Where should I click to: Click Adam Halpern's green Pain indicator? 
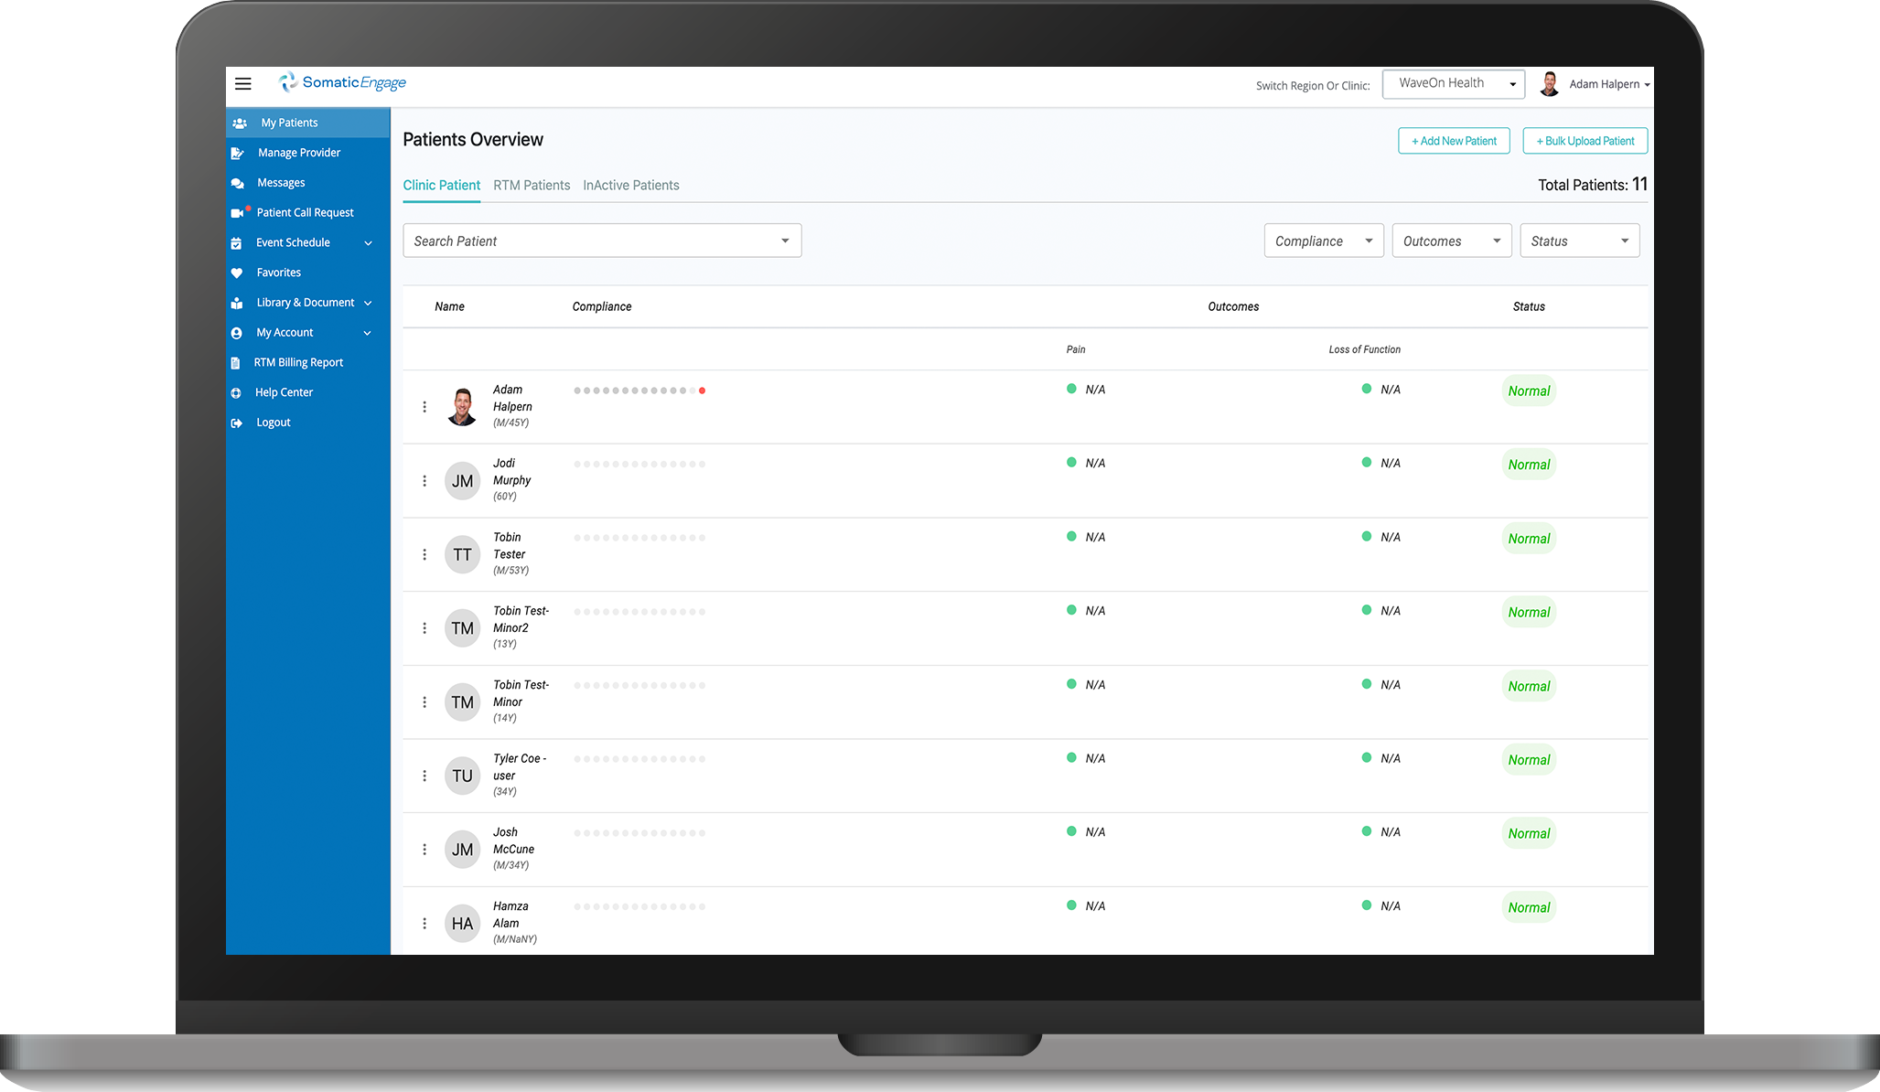[x=1071, y=389]
